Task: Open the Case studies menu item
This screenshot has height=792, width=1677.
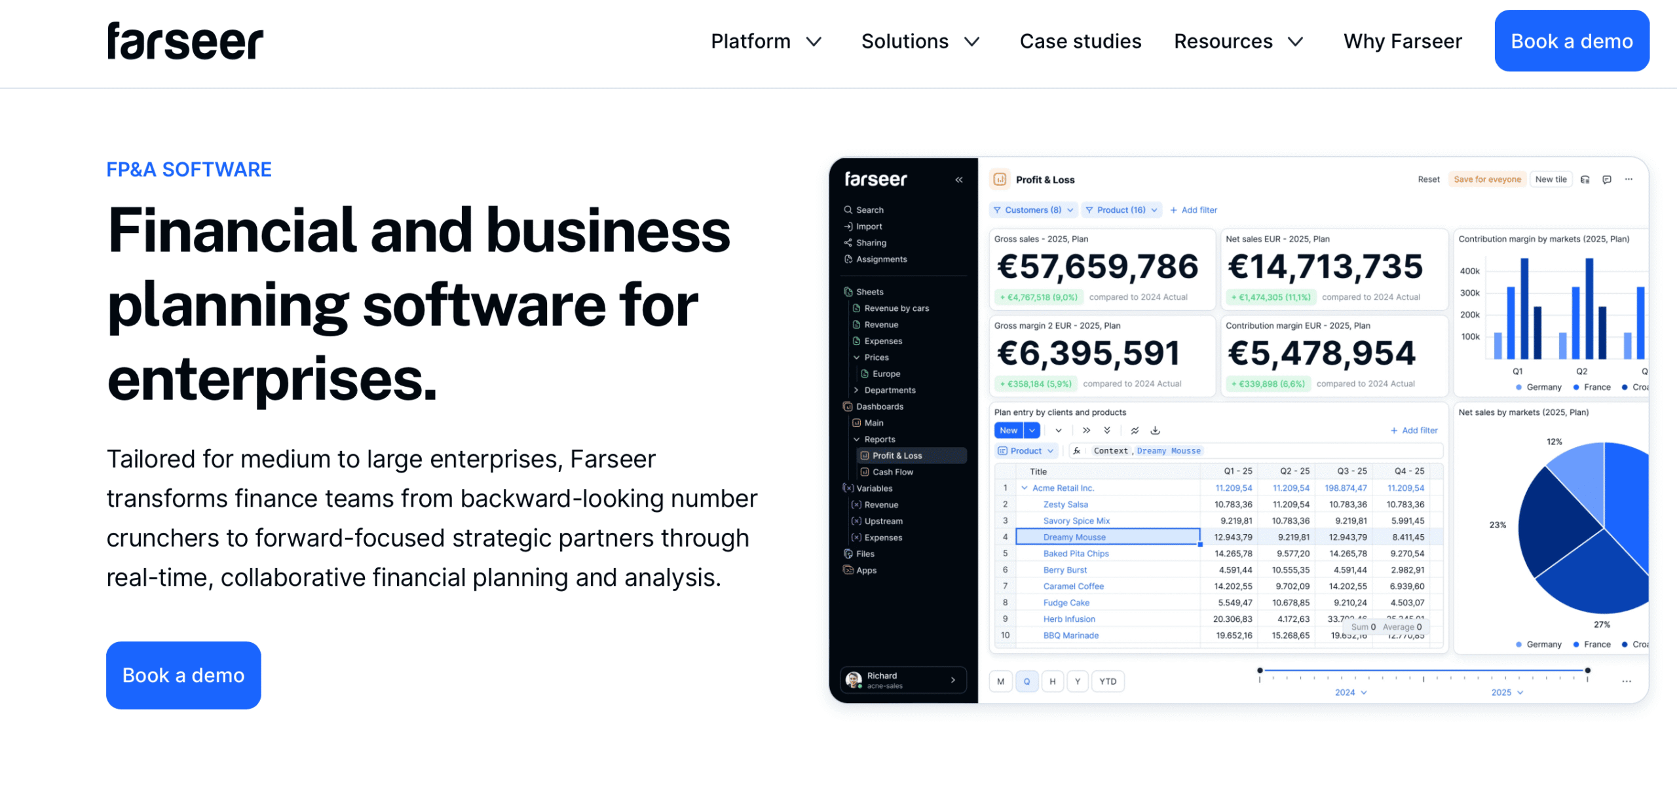Action: point(1080,41)
